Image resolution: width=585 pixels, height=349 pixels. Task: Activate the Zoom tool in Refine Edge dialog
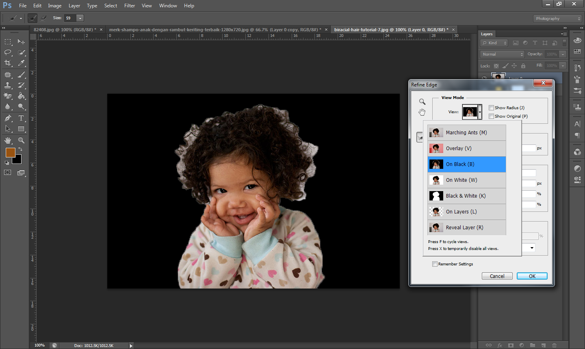point(422,101)
